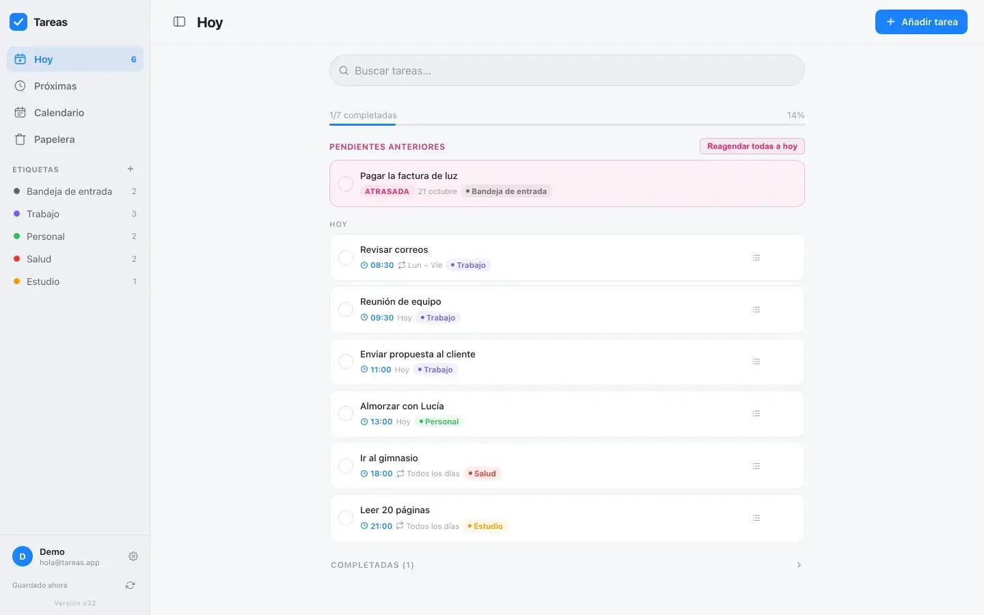Mark Pagar la factura de luz complete
984x615 pixels.
tap(346, 184)
